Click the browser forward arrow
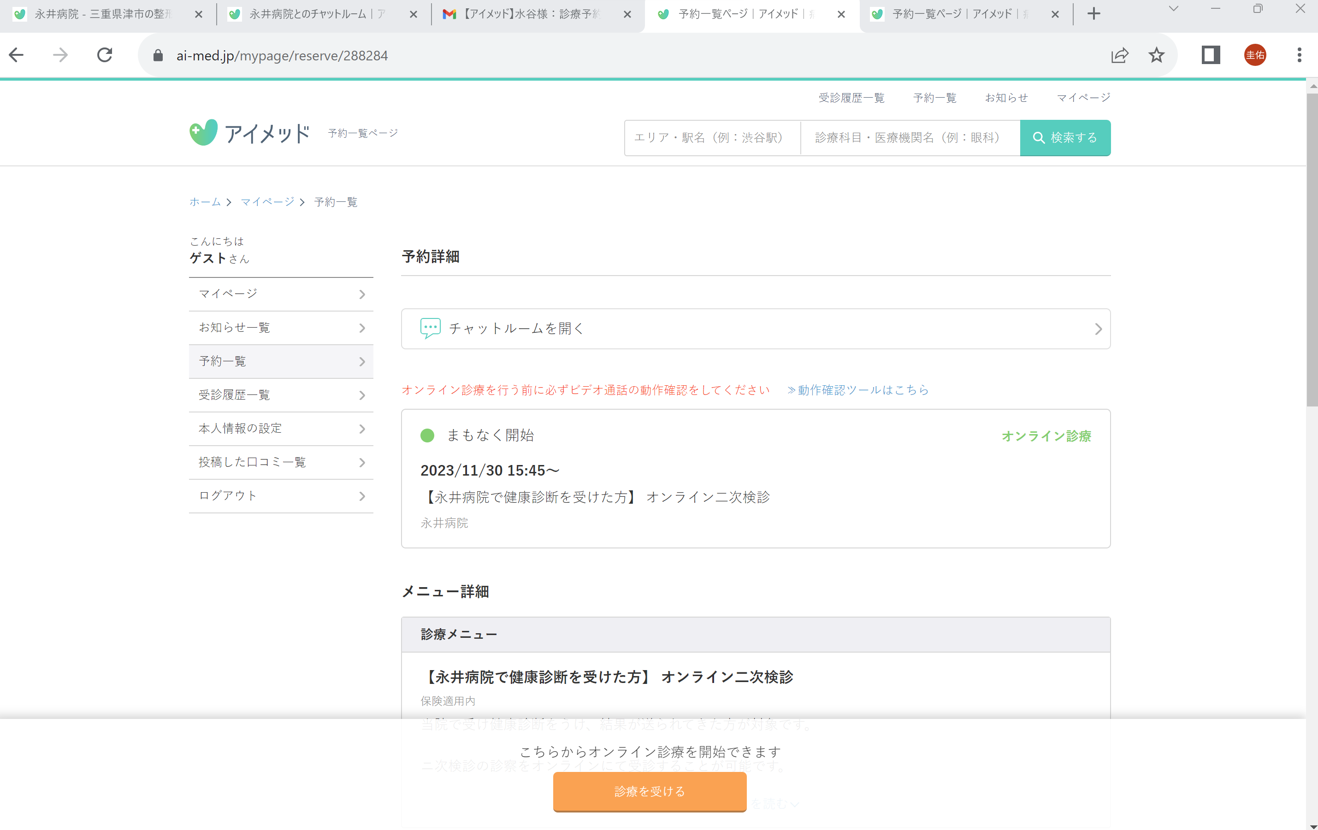1318x830 pixels. (x=60, y=55)
